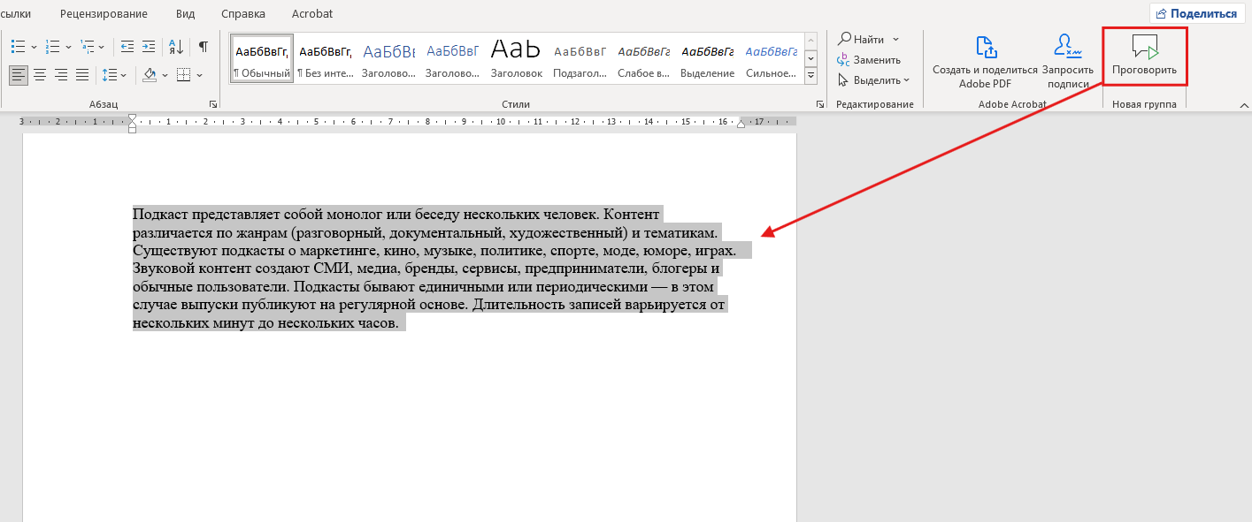Viewport: 1252px width, 522px height.
Task: Toggle paragraph marks display (¶)
Action: point(204,47)
